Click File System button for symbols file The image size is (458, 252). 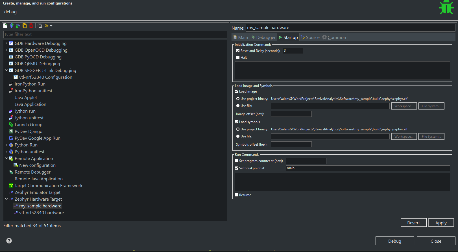(431, 137)
